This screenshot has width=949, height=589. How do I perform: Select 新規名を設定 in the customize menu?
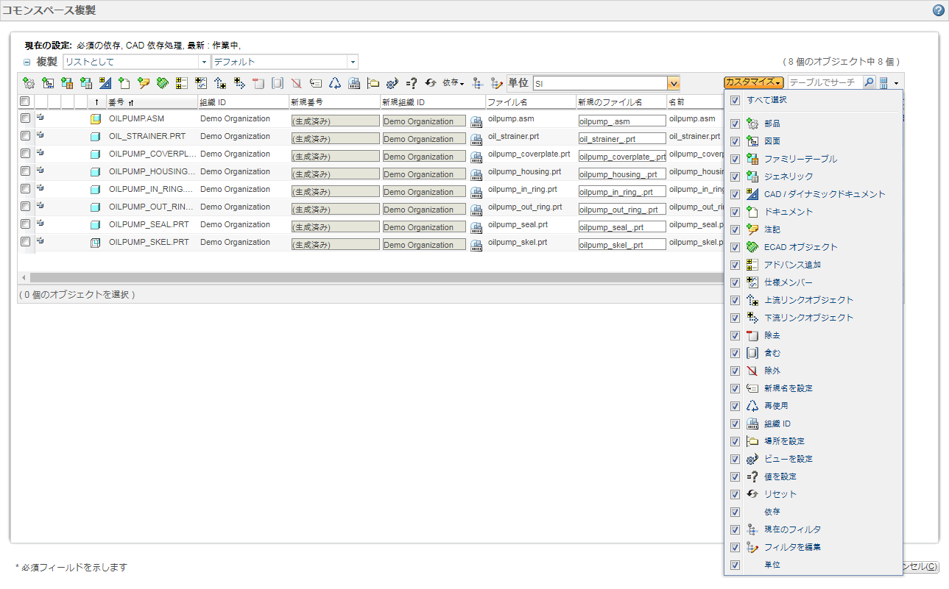tap(789, 388)
